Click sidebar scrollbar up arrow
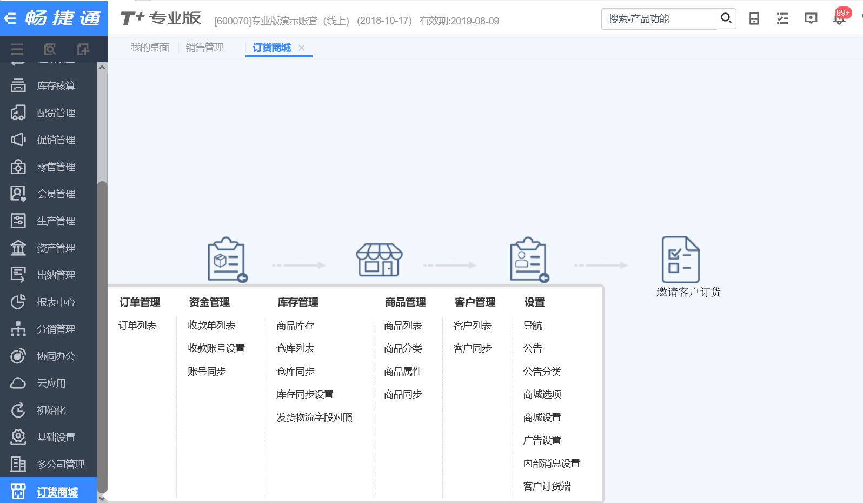Screen dimensions: 863x503 tap(102, 67)
